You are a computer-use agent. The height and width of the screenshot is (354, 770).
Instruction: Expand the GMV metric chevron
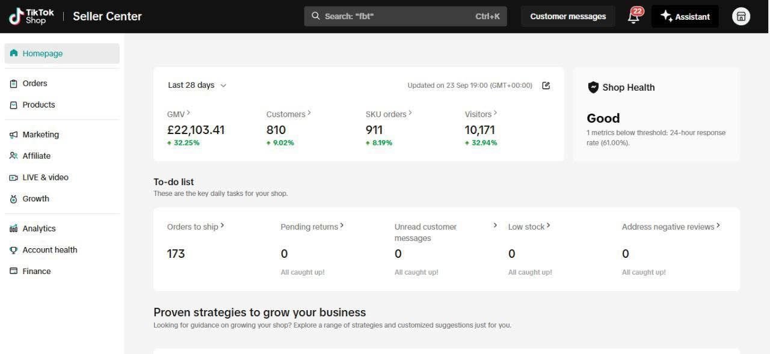click(x=188, y=113)
